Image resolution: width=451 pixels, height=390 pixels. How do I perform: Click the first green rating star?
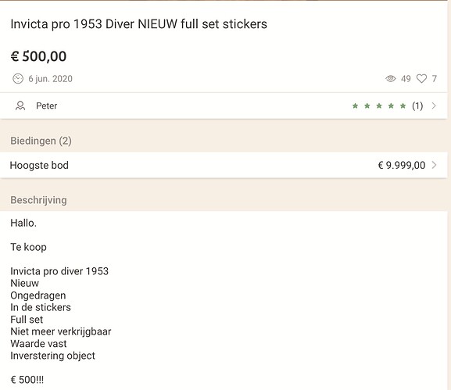coord(355,106)
